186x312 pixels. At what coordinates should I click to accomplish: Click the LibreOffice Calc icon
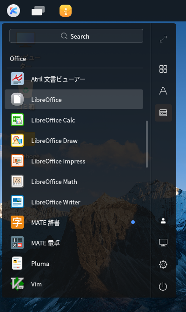pos(17,120)
